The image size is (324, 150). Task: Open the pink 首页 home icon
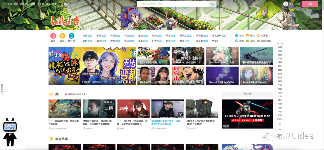tap(53, 36)
